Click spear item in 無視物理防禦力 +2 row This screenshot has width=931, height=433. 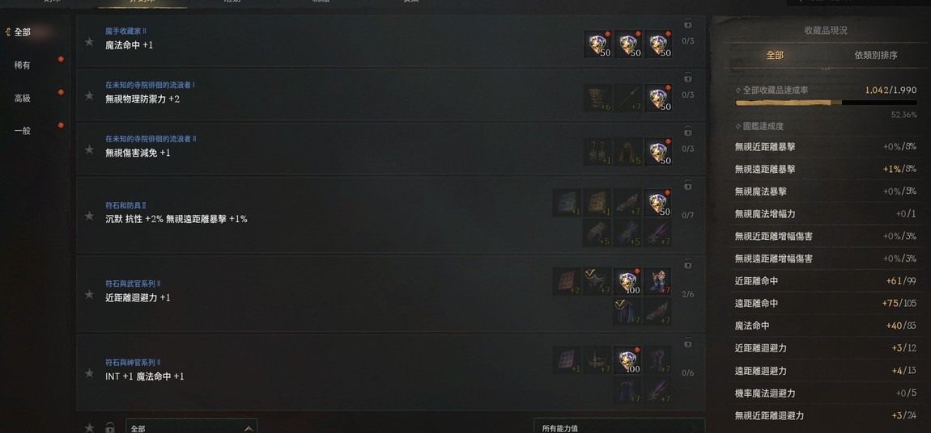(x=627, y=98)
